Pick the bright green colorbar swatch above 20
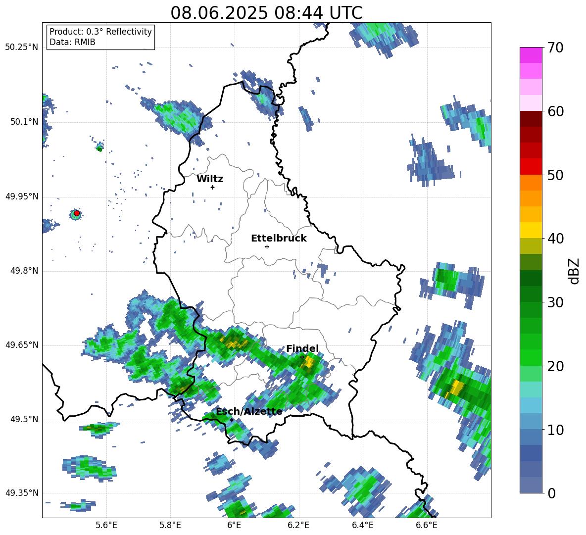586x535 pixels. (x=531, y=358)
